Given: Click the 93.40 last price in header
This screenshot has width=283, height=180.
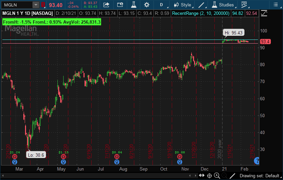Looking at the screenshot, I should coord(55,5).
